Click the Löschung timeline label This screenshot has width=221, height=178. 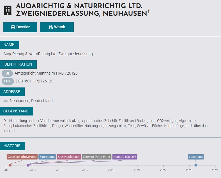point(196,157)
